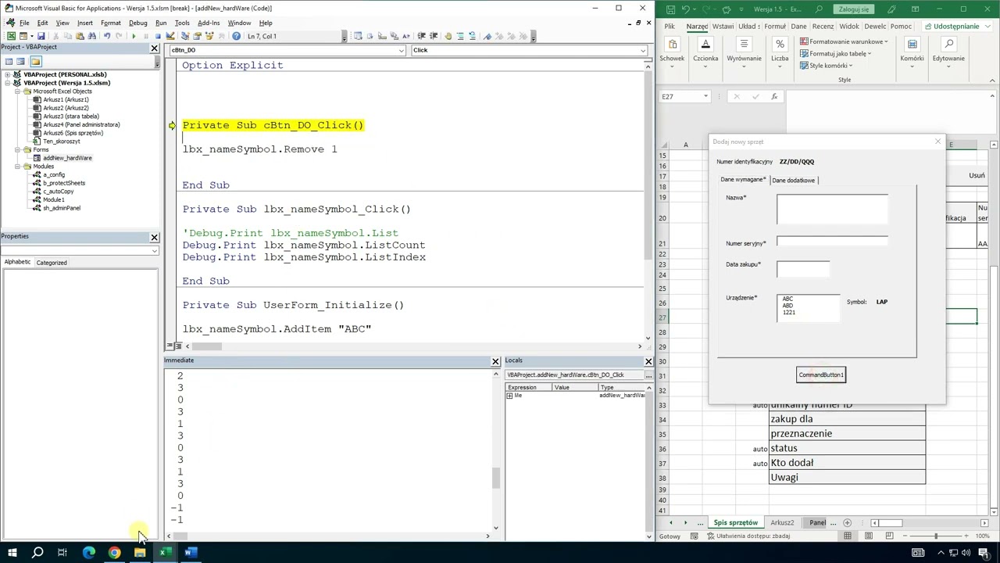Click the Save icon in VBA toolbar
The width and height of the screenshot is (1000, 563).
coord(41,36)
